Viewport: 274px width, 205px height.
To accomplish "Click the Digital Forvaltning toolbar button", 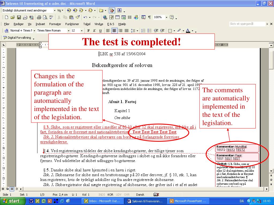I will (x=17, y=38).
